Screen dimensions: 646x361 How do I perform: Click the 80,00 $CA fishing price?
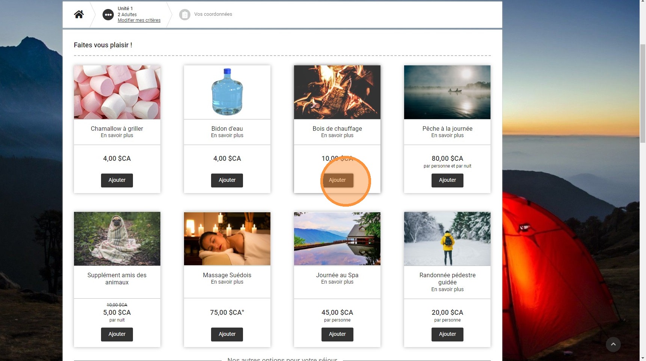[447, 159]
